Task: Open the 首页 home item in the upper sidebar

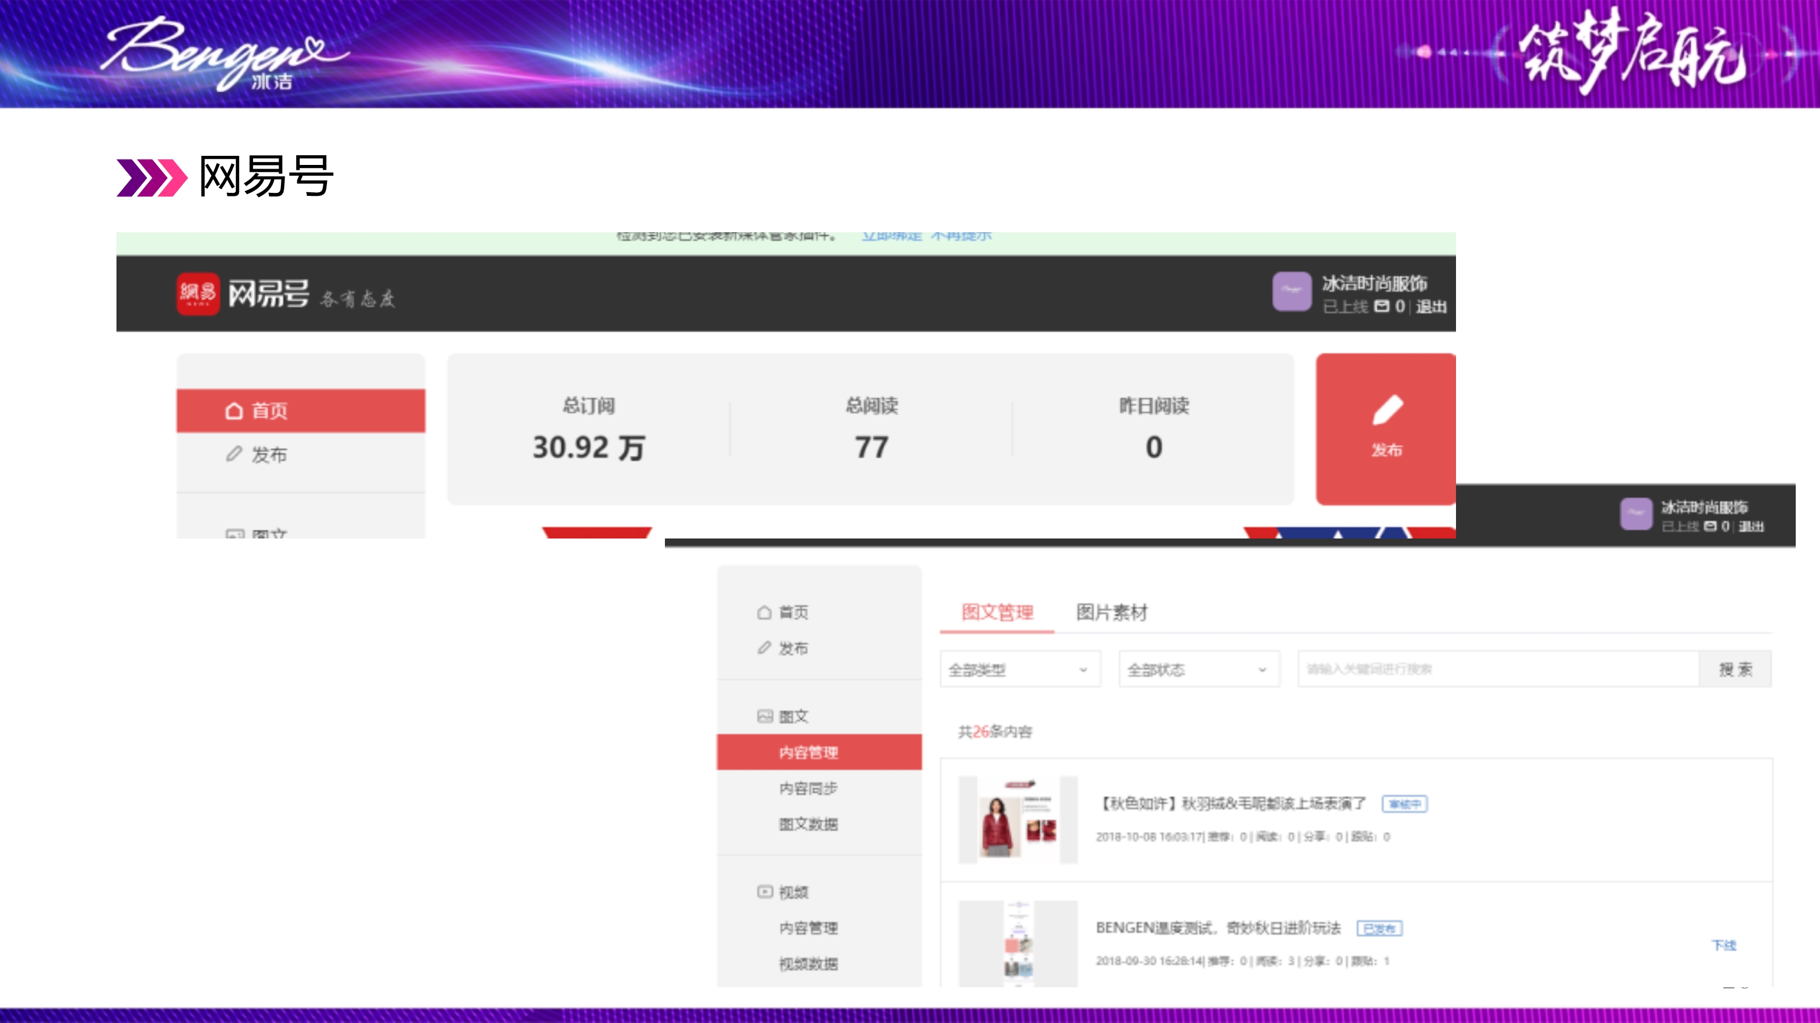Action: [301, 410]
